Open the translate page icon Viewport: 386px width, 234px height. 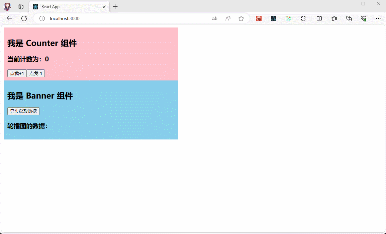(214, 18)
